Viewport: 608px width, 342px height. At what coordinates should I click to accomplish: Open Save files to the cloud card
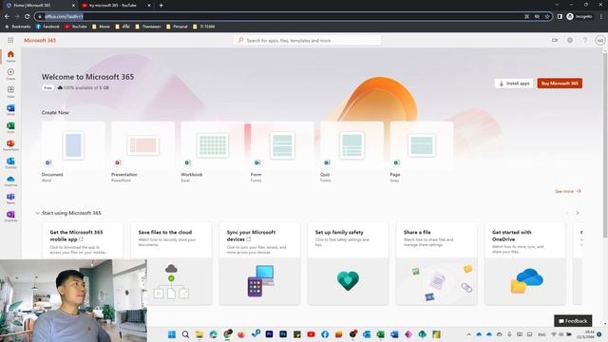click(x=171, y=264)
